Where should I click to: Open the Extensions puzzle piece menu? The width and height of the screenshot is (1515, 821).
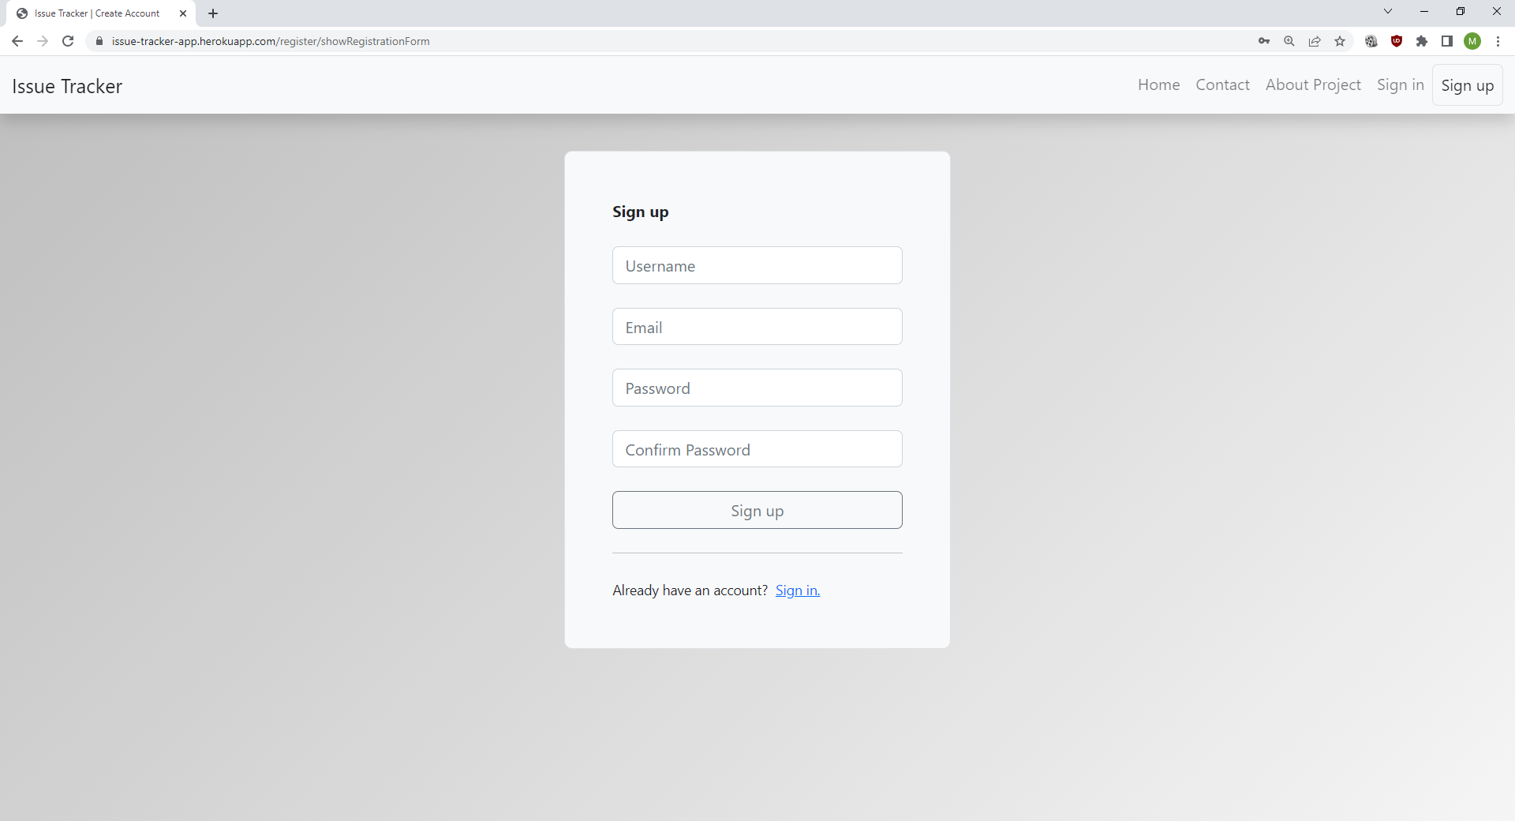1422,41
